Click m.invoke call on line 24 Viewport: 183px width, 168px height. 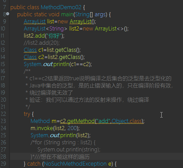(x=55, y=128)
